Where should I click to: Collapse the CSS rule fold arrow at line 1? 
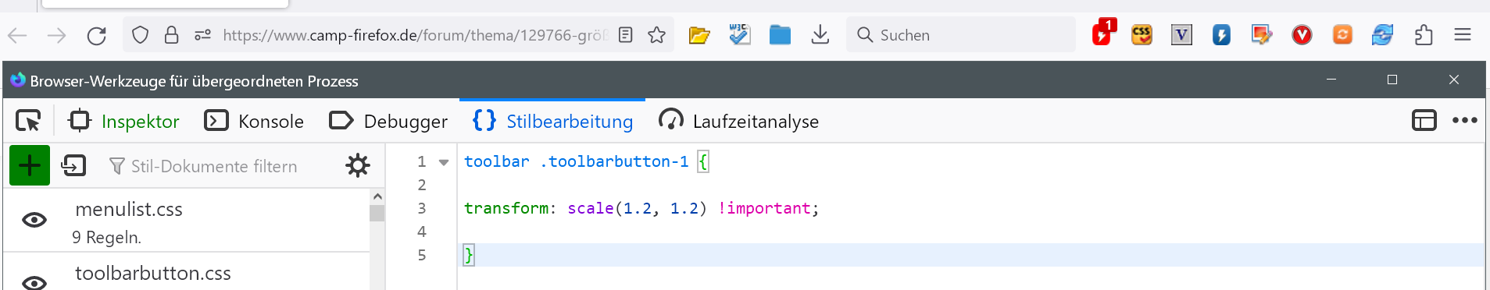(444, 162)
